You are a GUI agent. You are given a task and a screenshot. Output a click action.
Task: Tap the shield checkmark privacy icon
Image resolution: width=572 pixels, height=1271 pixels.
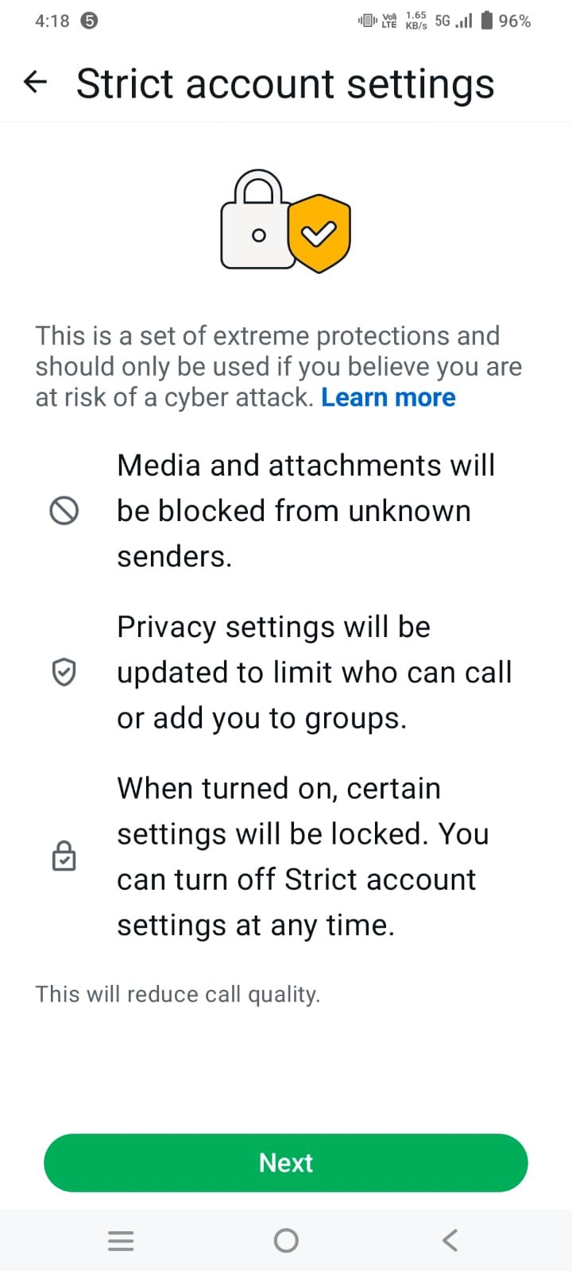[64, 672]
